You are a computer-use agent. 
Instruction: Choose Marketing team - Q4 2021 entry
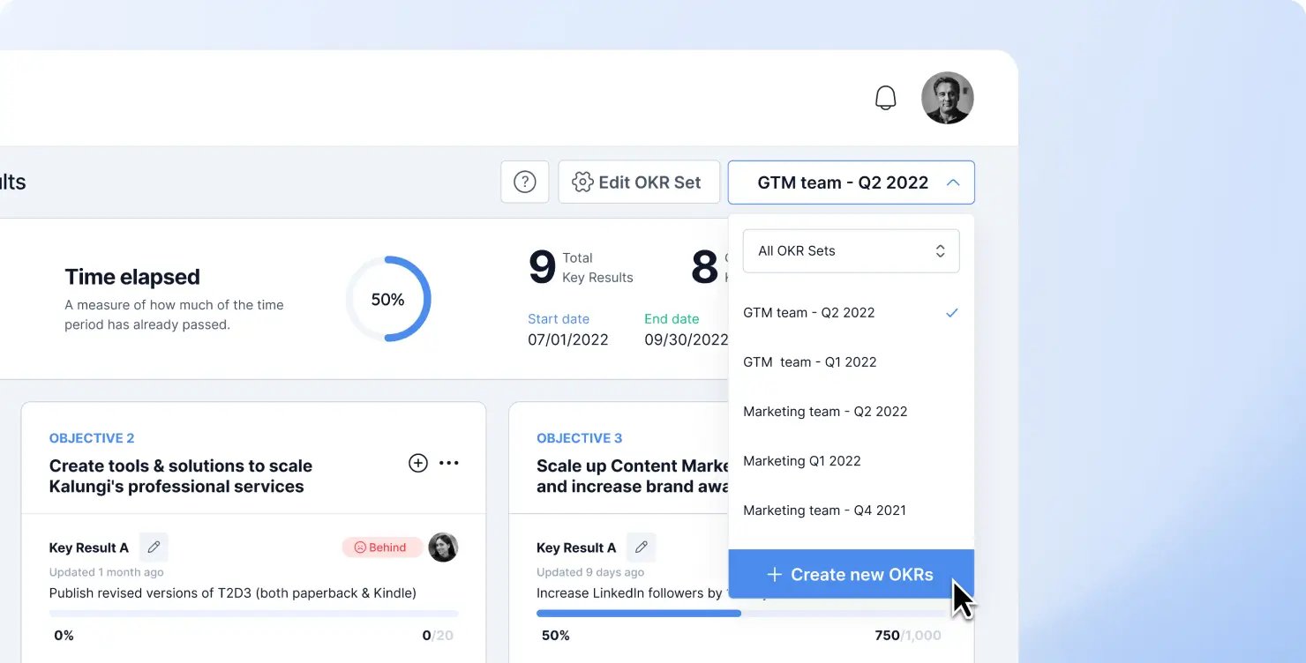(x=824, y=510)
